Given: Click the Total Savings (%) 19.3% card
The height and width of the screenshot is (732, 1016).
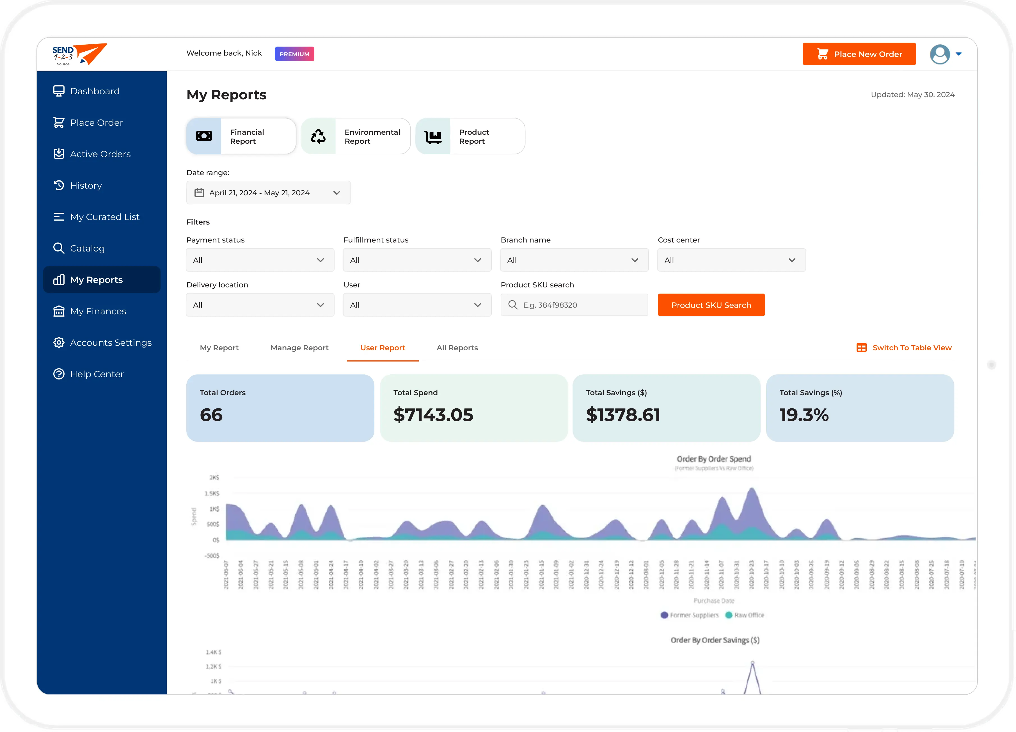Looking at the screenshot, I should point(860,408).
